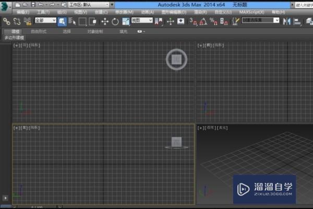Toggle Percent Snap in main toolbar
The height and width of the screenshot is (209, 313).
click(x=213, y=21)
